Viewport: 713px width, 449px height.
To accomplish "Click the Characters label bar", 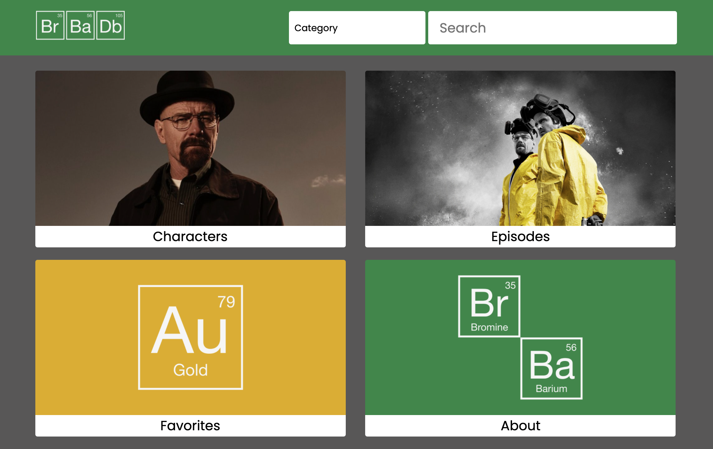I will [190, 237].
